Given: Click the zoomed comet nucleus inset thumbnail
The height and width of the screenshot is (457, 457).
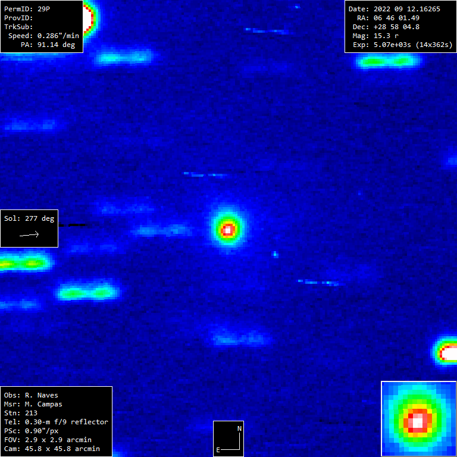Looking at the screenshot, I should (419, 419).
